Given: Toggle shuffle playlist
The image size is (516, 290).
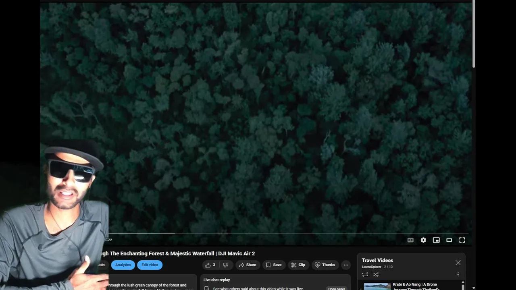Looking at the screenshot, I should coord(376,275).
